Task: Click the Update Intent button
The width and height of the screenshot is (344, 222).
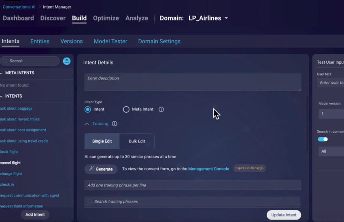Action: 284,215
